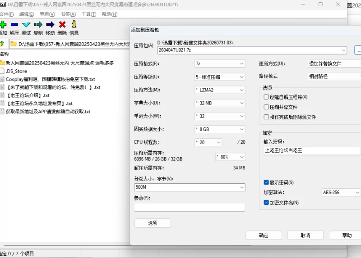Viewport: 361px width, 258px height.
Task: Select the 【来了就能下载和观看的论坛，纯免费！】.txt file
Action: pyautogui.click(x=51, y=87)
